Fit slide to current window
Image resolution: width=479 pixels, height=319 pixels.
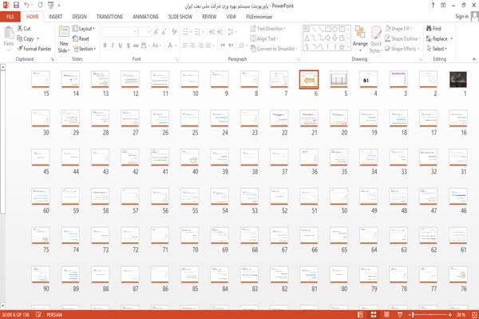pyautogui.click(x=474, y=314)
